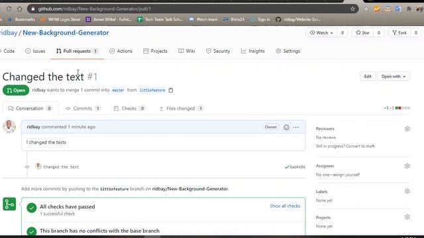Viewport: 424px width, 238px height.
Task: Open the Wiki tab
Action: click(x=187, y=51)
